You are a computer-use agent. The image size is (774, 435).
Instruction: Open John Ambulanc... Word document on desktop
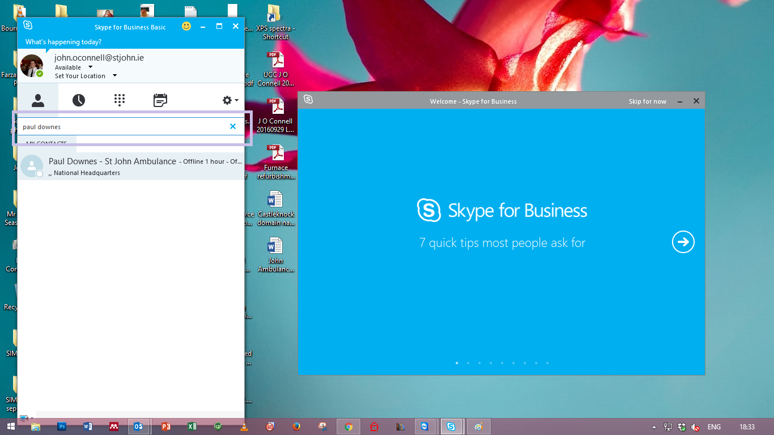276,255
